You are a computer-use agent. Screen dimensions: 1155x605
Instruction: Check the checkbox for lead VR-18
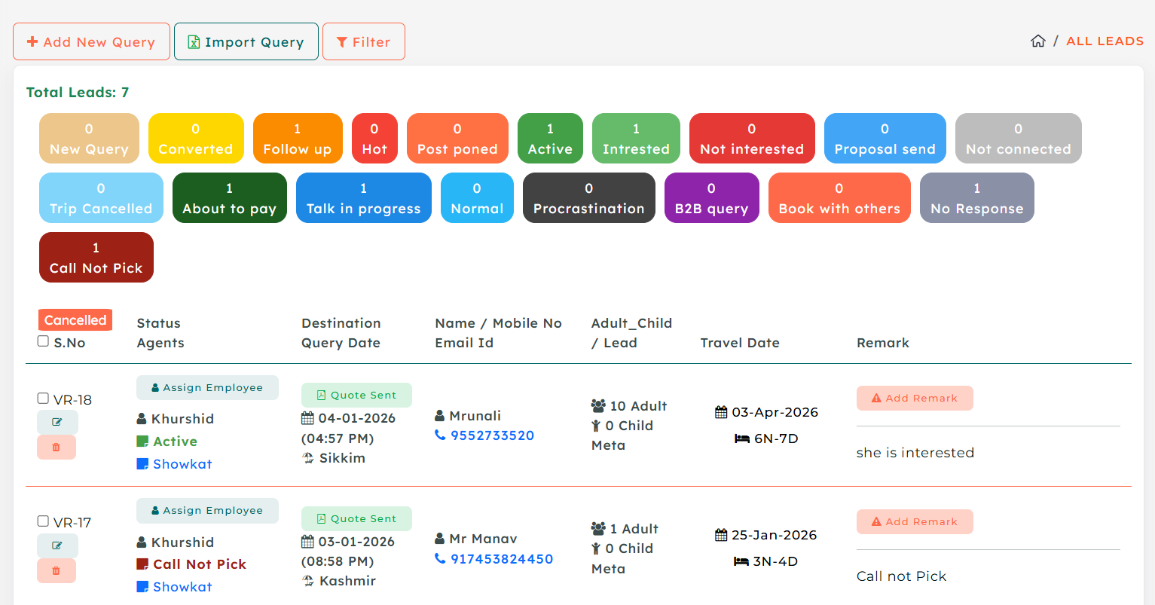point(43,399)
